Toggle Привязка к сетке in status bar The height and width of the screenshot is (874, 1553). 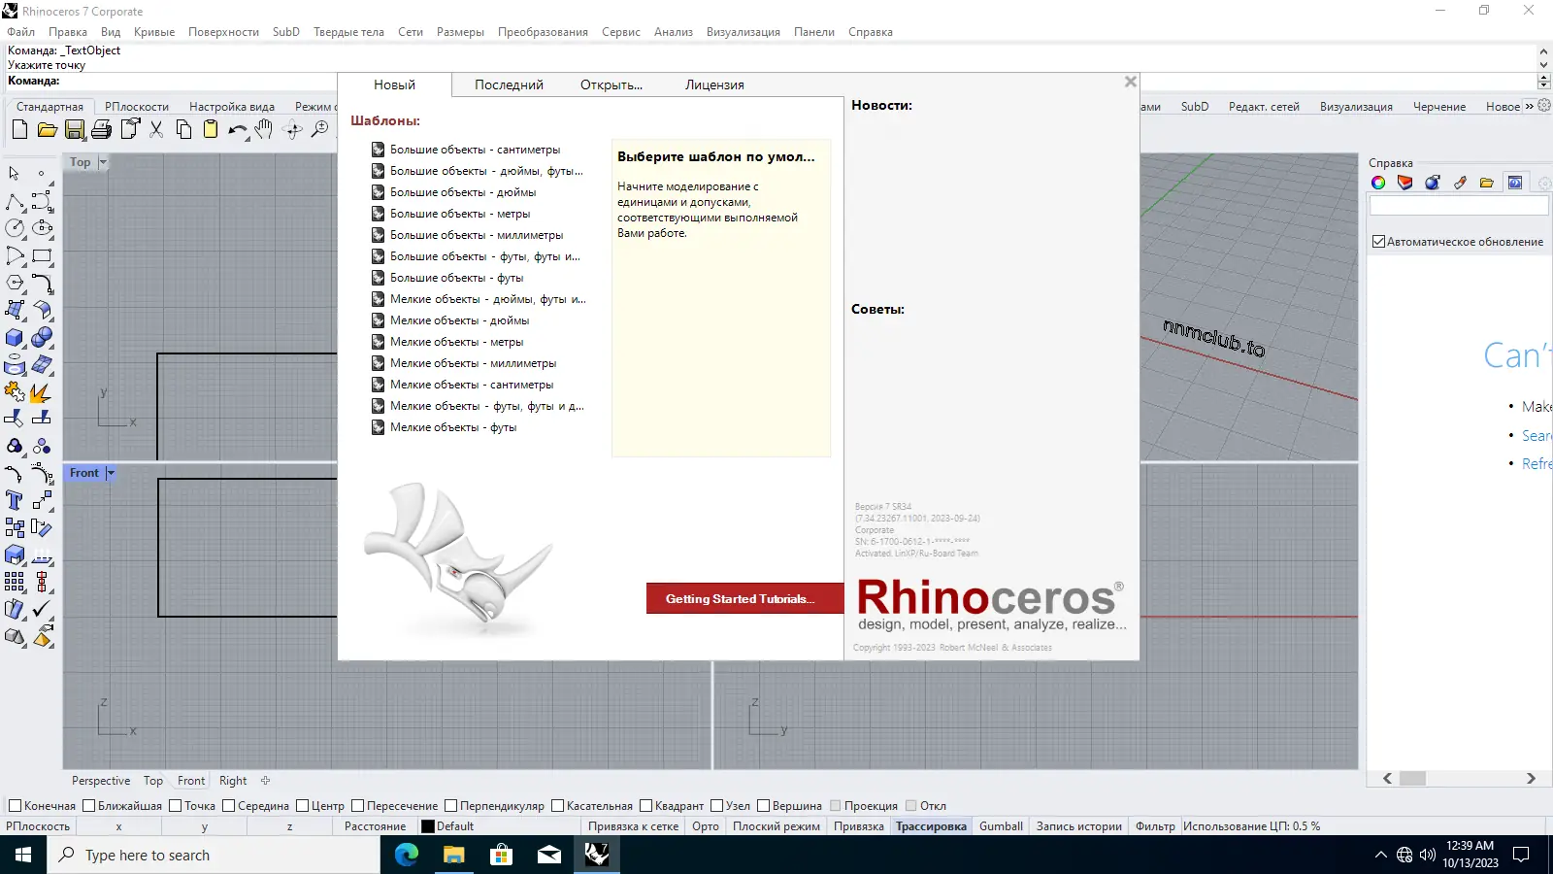633,826
